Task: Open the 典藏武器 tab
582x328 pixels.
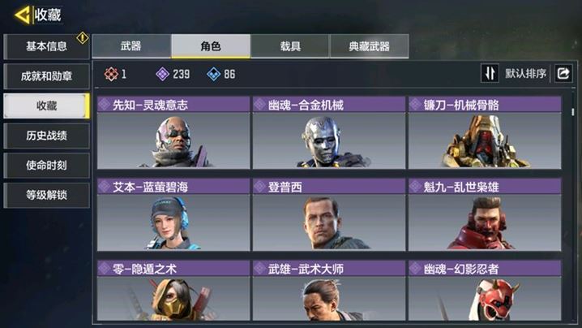Action: [370, 46]
